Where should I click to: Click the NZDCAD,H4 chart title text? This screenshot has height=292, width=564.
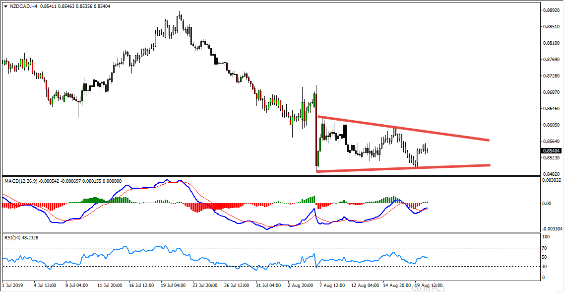(x=24, y=6)
